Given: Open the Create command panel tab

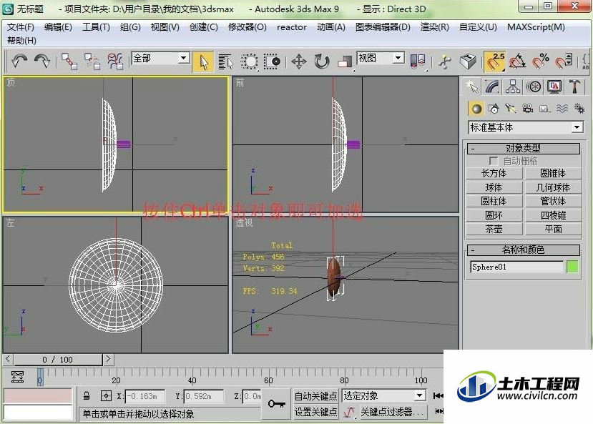Looking at the screenshot, I should pyautogui.click(x=472, y=87).
